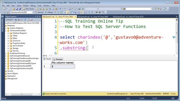The width and height of the screenshot is (180, 101).
Task: Click the New Query toolbar button
Action: tap(28, 9)
